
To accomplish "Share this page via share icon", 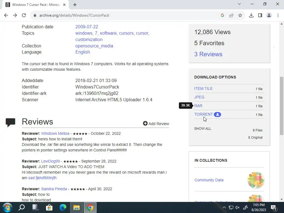I will [231, 16].
